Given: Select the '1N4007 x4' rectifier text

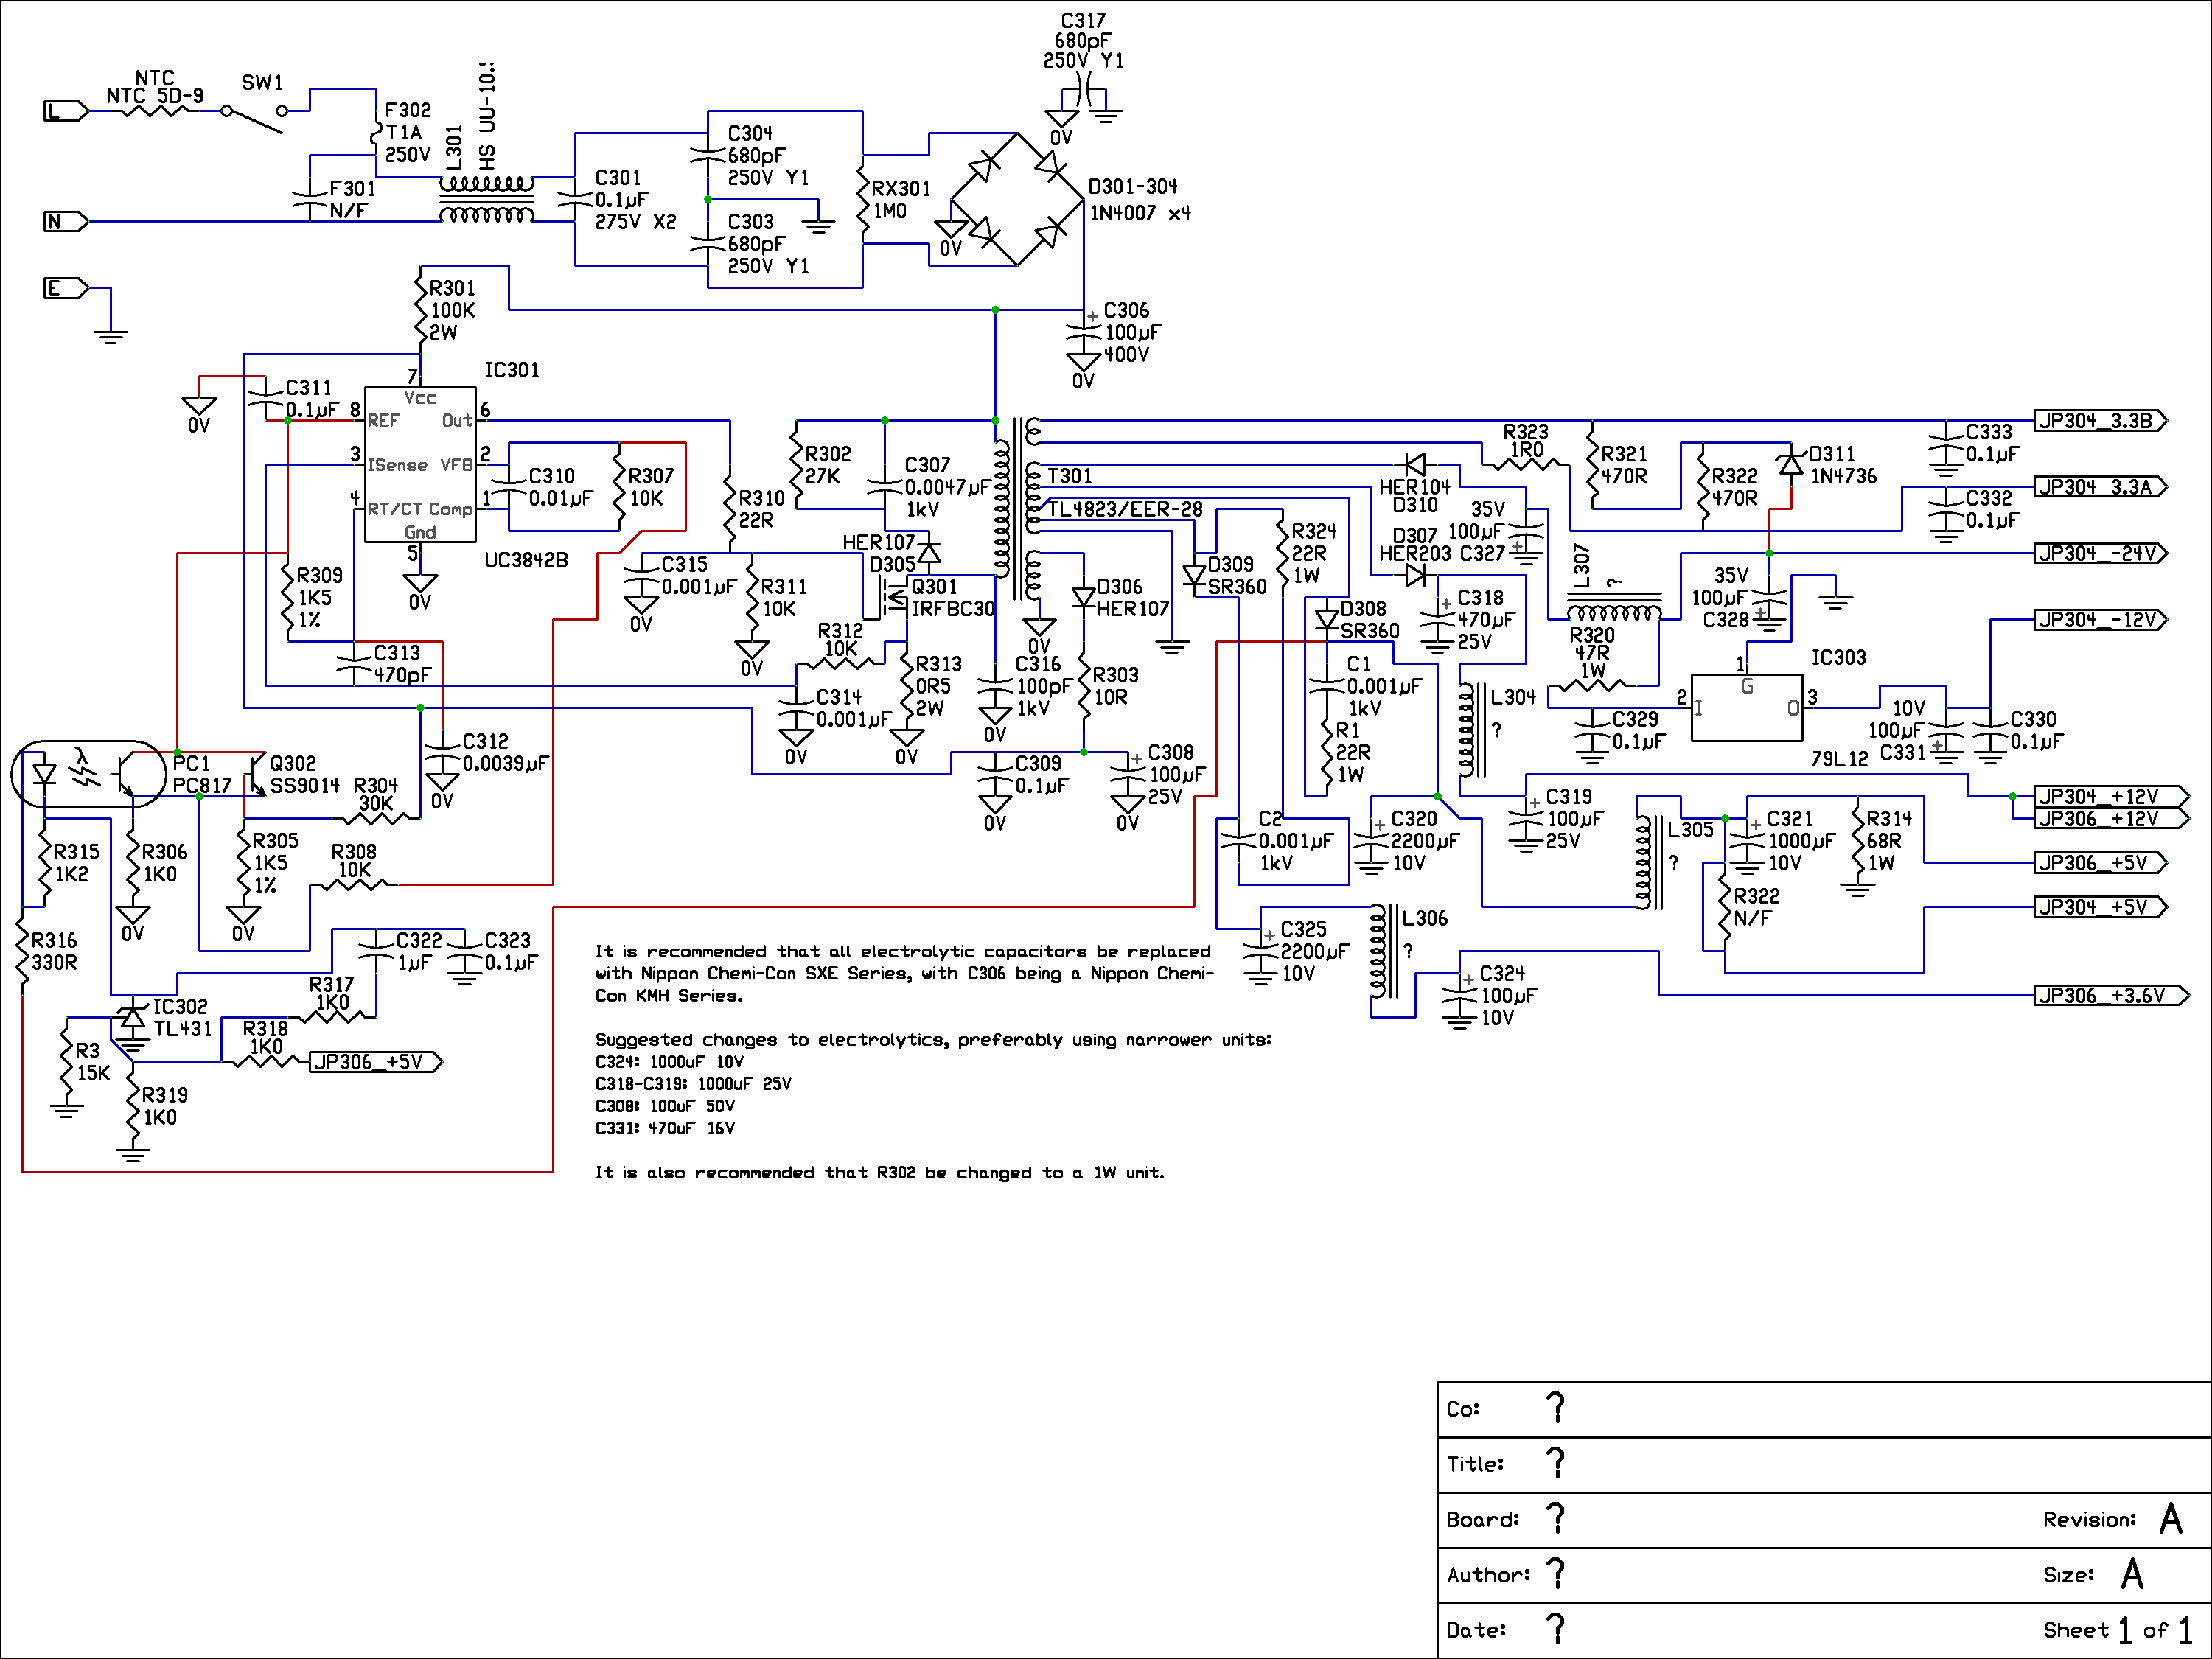Looking at the screenshot, I should pyautogui.click(x=1140, y=213).
